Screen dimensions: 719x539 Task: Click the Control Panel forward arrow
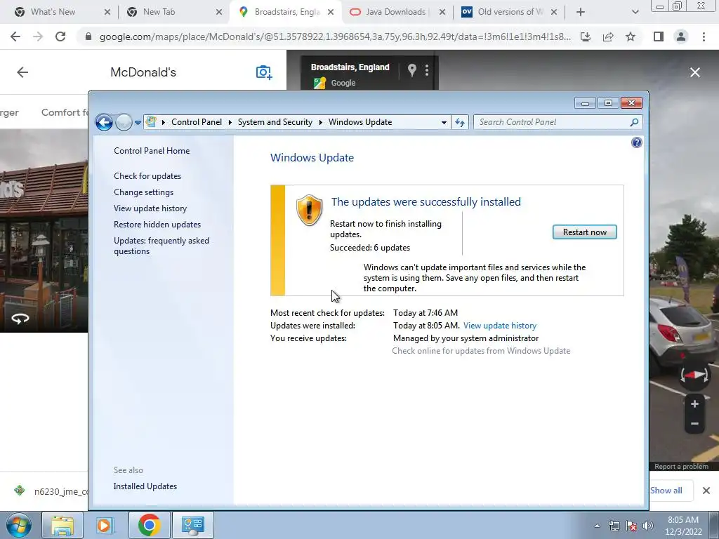coord(124,122)
